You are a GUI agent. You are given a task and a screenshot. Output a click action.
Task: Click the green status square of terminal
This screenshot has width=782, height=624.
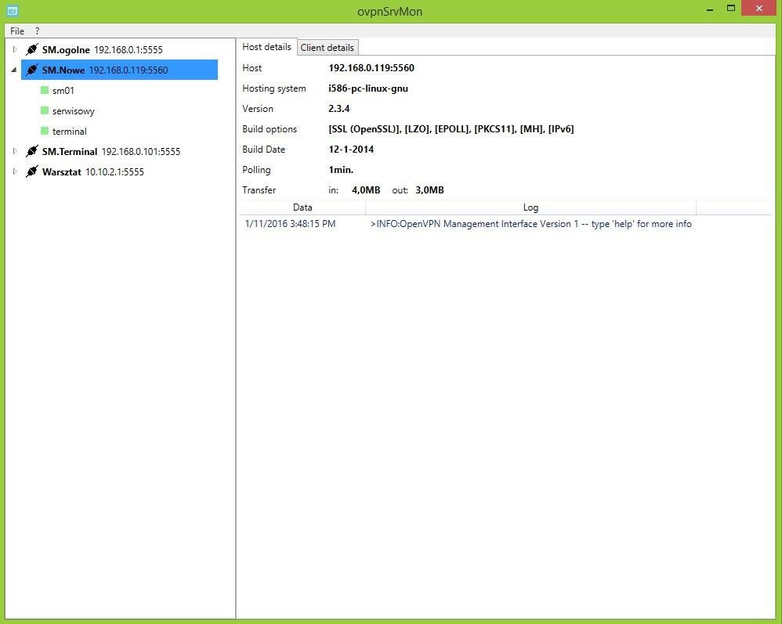point(45,131)
